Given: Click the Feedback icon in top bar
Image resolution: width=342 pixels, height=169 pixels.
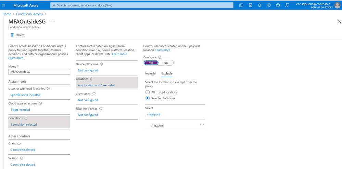Looking at the screenshot, I should [x=287, y=5].
